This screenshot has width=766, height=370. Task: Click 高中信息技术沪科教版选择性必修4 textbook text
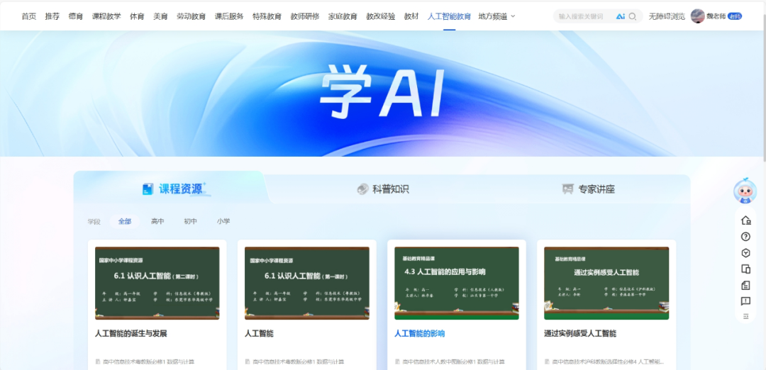click(x=608, y=361)
